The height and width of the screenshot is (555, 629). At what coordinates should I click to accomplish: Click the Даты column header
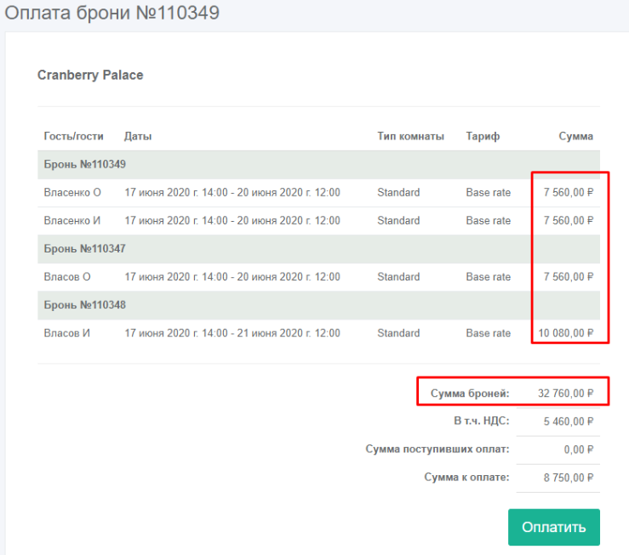click(x=138, y=136)
